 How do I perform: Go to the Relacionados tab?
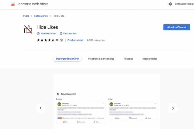click(x=150, y=59)
